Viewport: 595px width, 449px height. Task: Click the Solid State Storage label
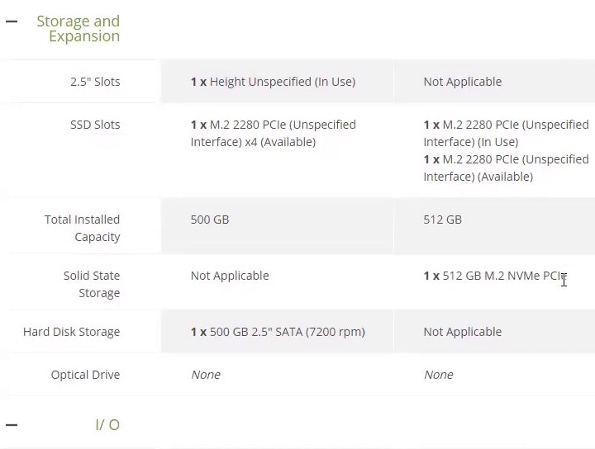(92, 284)
